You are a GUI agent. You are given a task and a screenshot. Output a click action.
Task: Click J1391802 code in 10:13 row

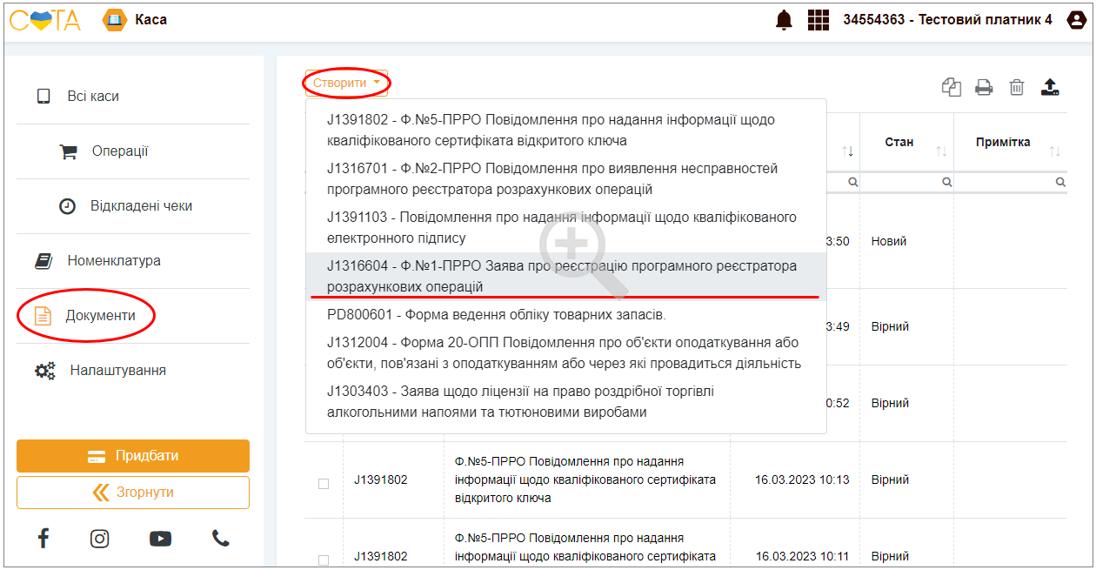pyautogui.click(x=381, y=479)
